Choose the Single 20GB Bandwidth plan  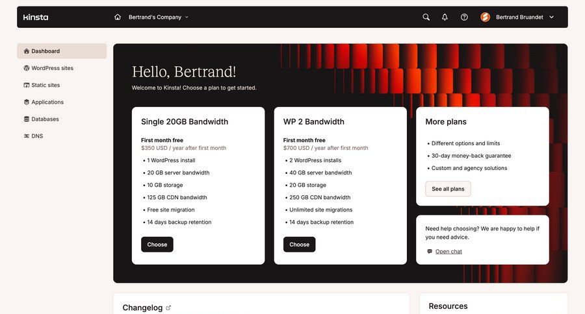click(157, 245)
